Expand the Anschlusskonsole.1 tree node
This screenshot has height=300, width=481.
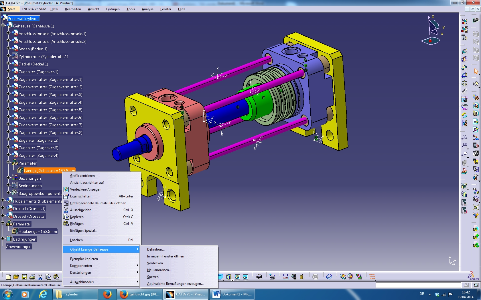pos(8,33)
